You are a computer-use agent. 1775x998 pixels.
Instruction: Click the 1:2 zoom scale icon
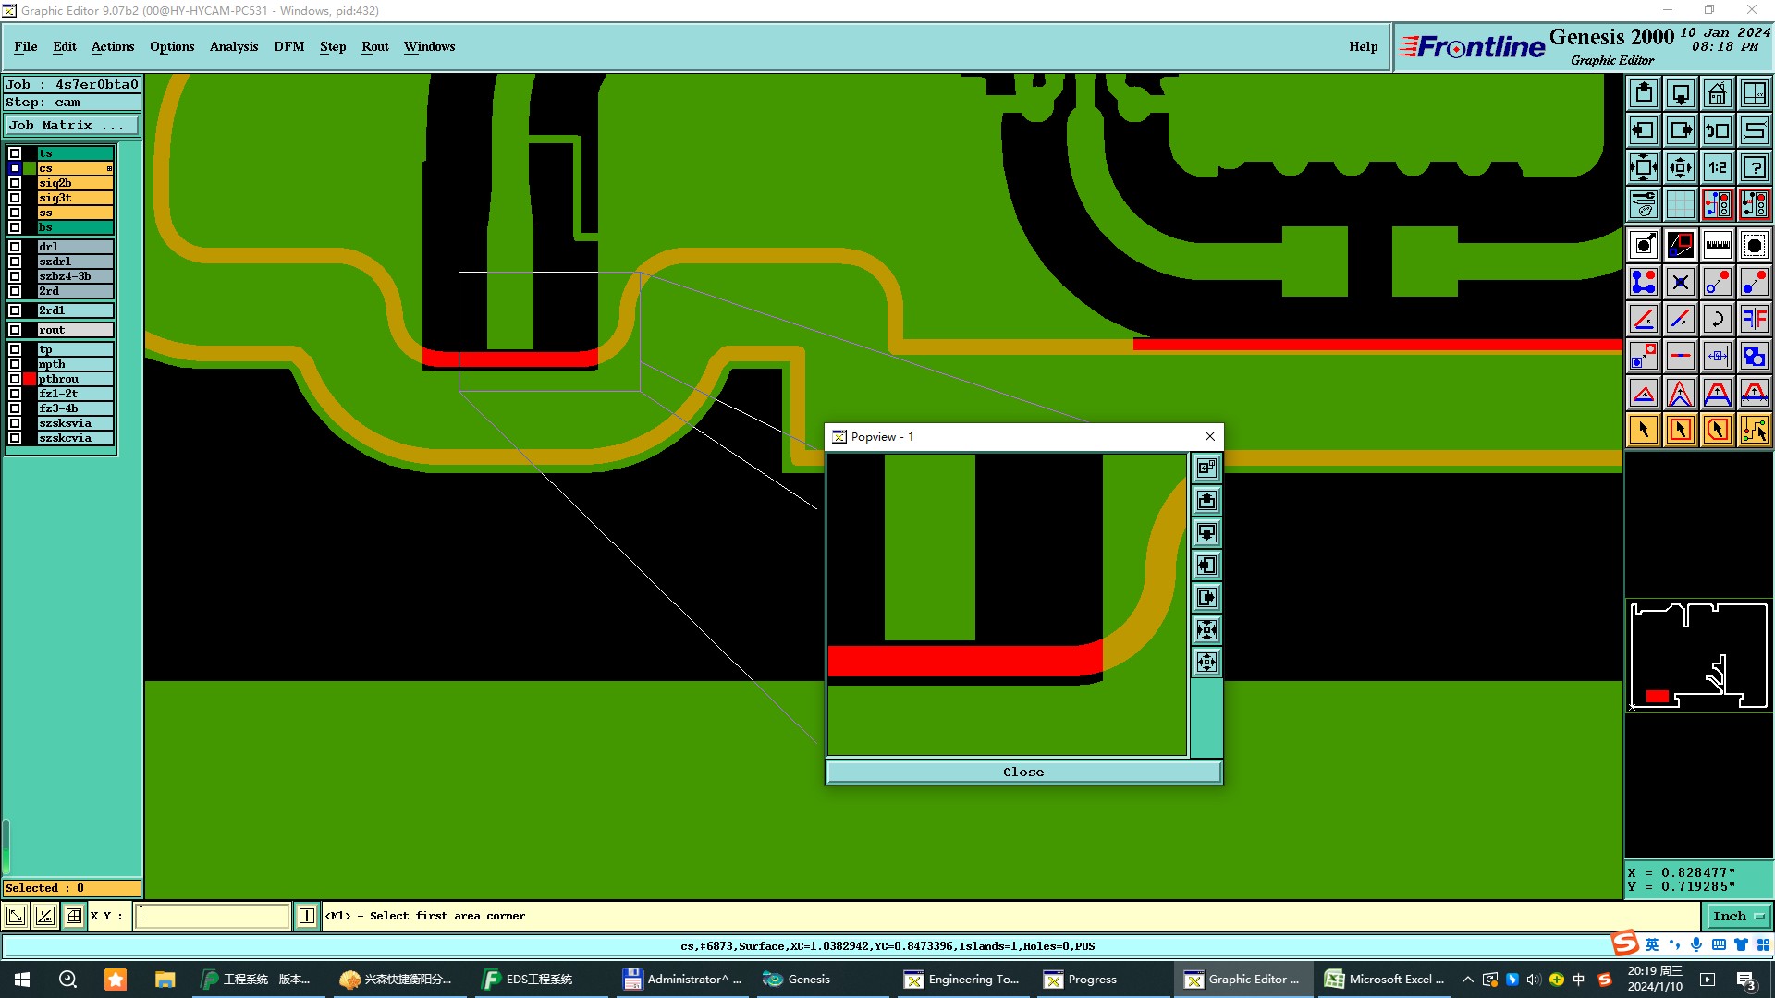pyautogui.click(x=1717, y=167)
